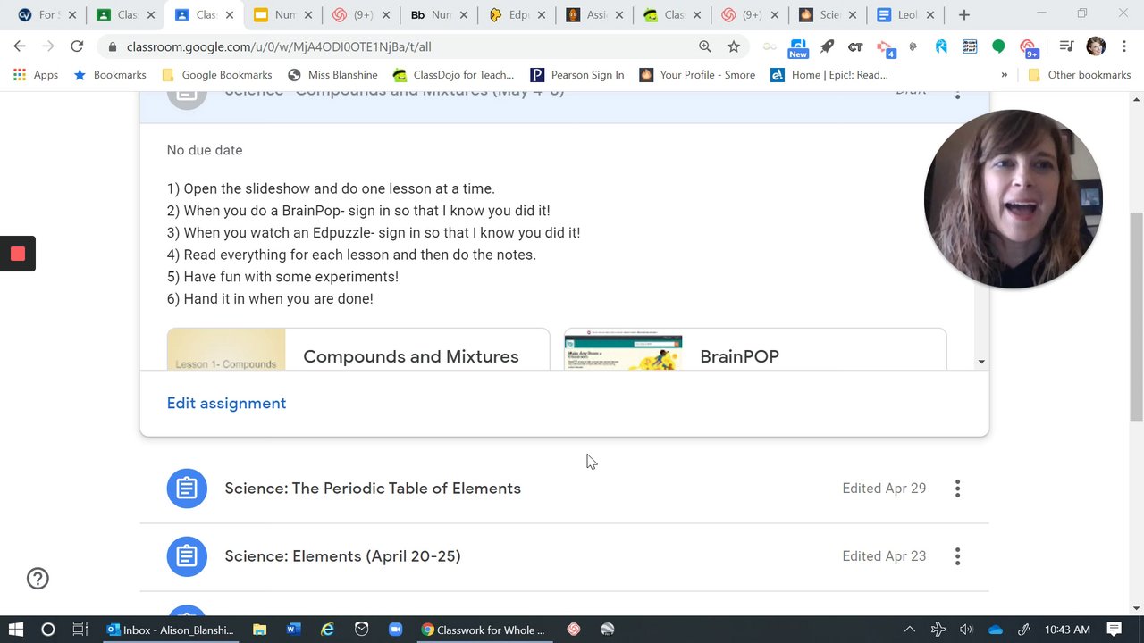The width and height of the screenshot is (1144, 643).
Task: Open the Apps grid shortcut
Action: tap(36, 75)
